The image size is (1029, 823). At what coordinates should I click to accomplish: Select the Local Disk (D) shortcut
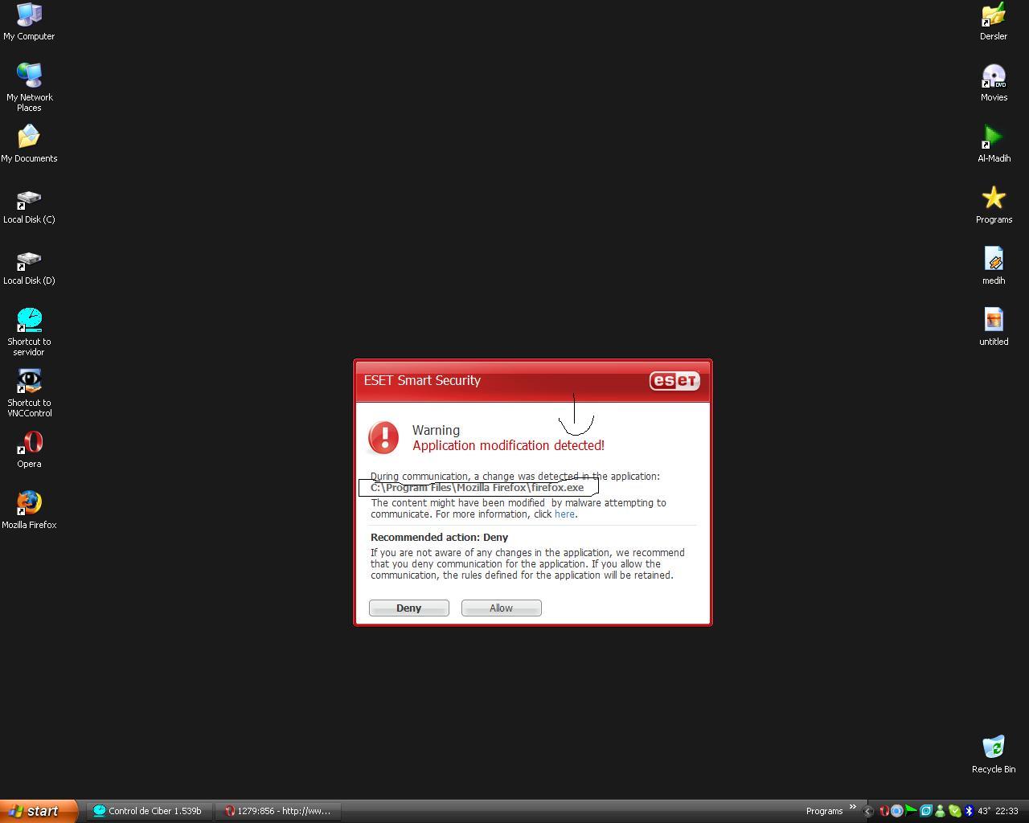click(x=29, y=266)
